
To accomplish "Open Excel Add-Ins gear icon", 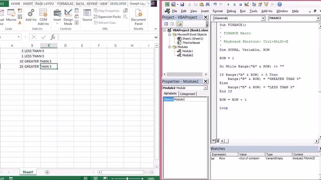I will coord(31,15).
